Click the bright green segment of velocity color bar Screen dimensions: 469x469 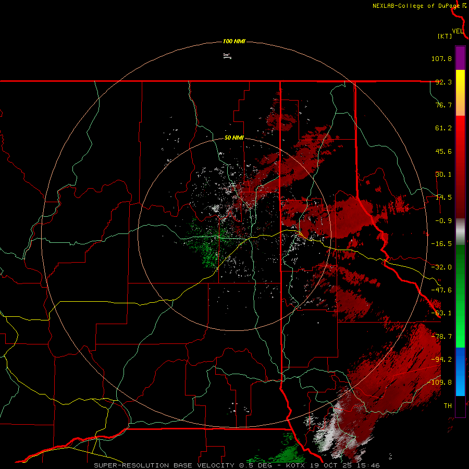point(460,296)
